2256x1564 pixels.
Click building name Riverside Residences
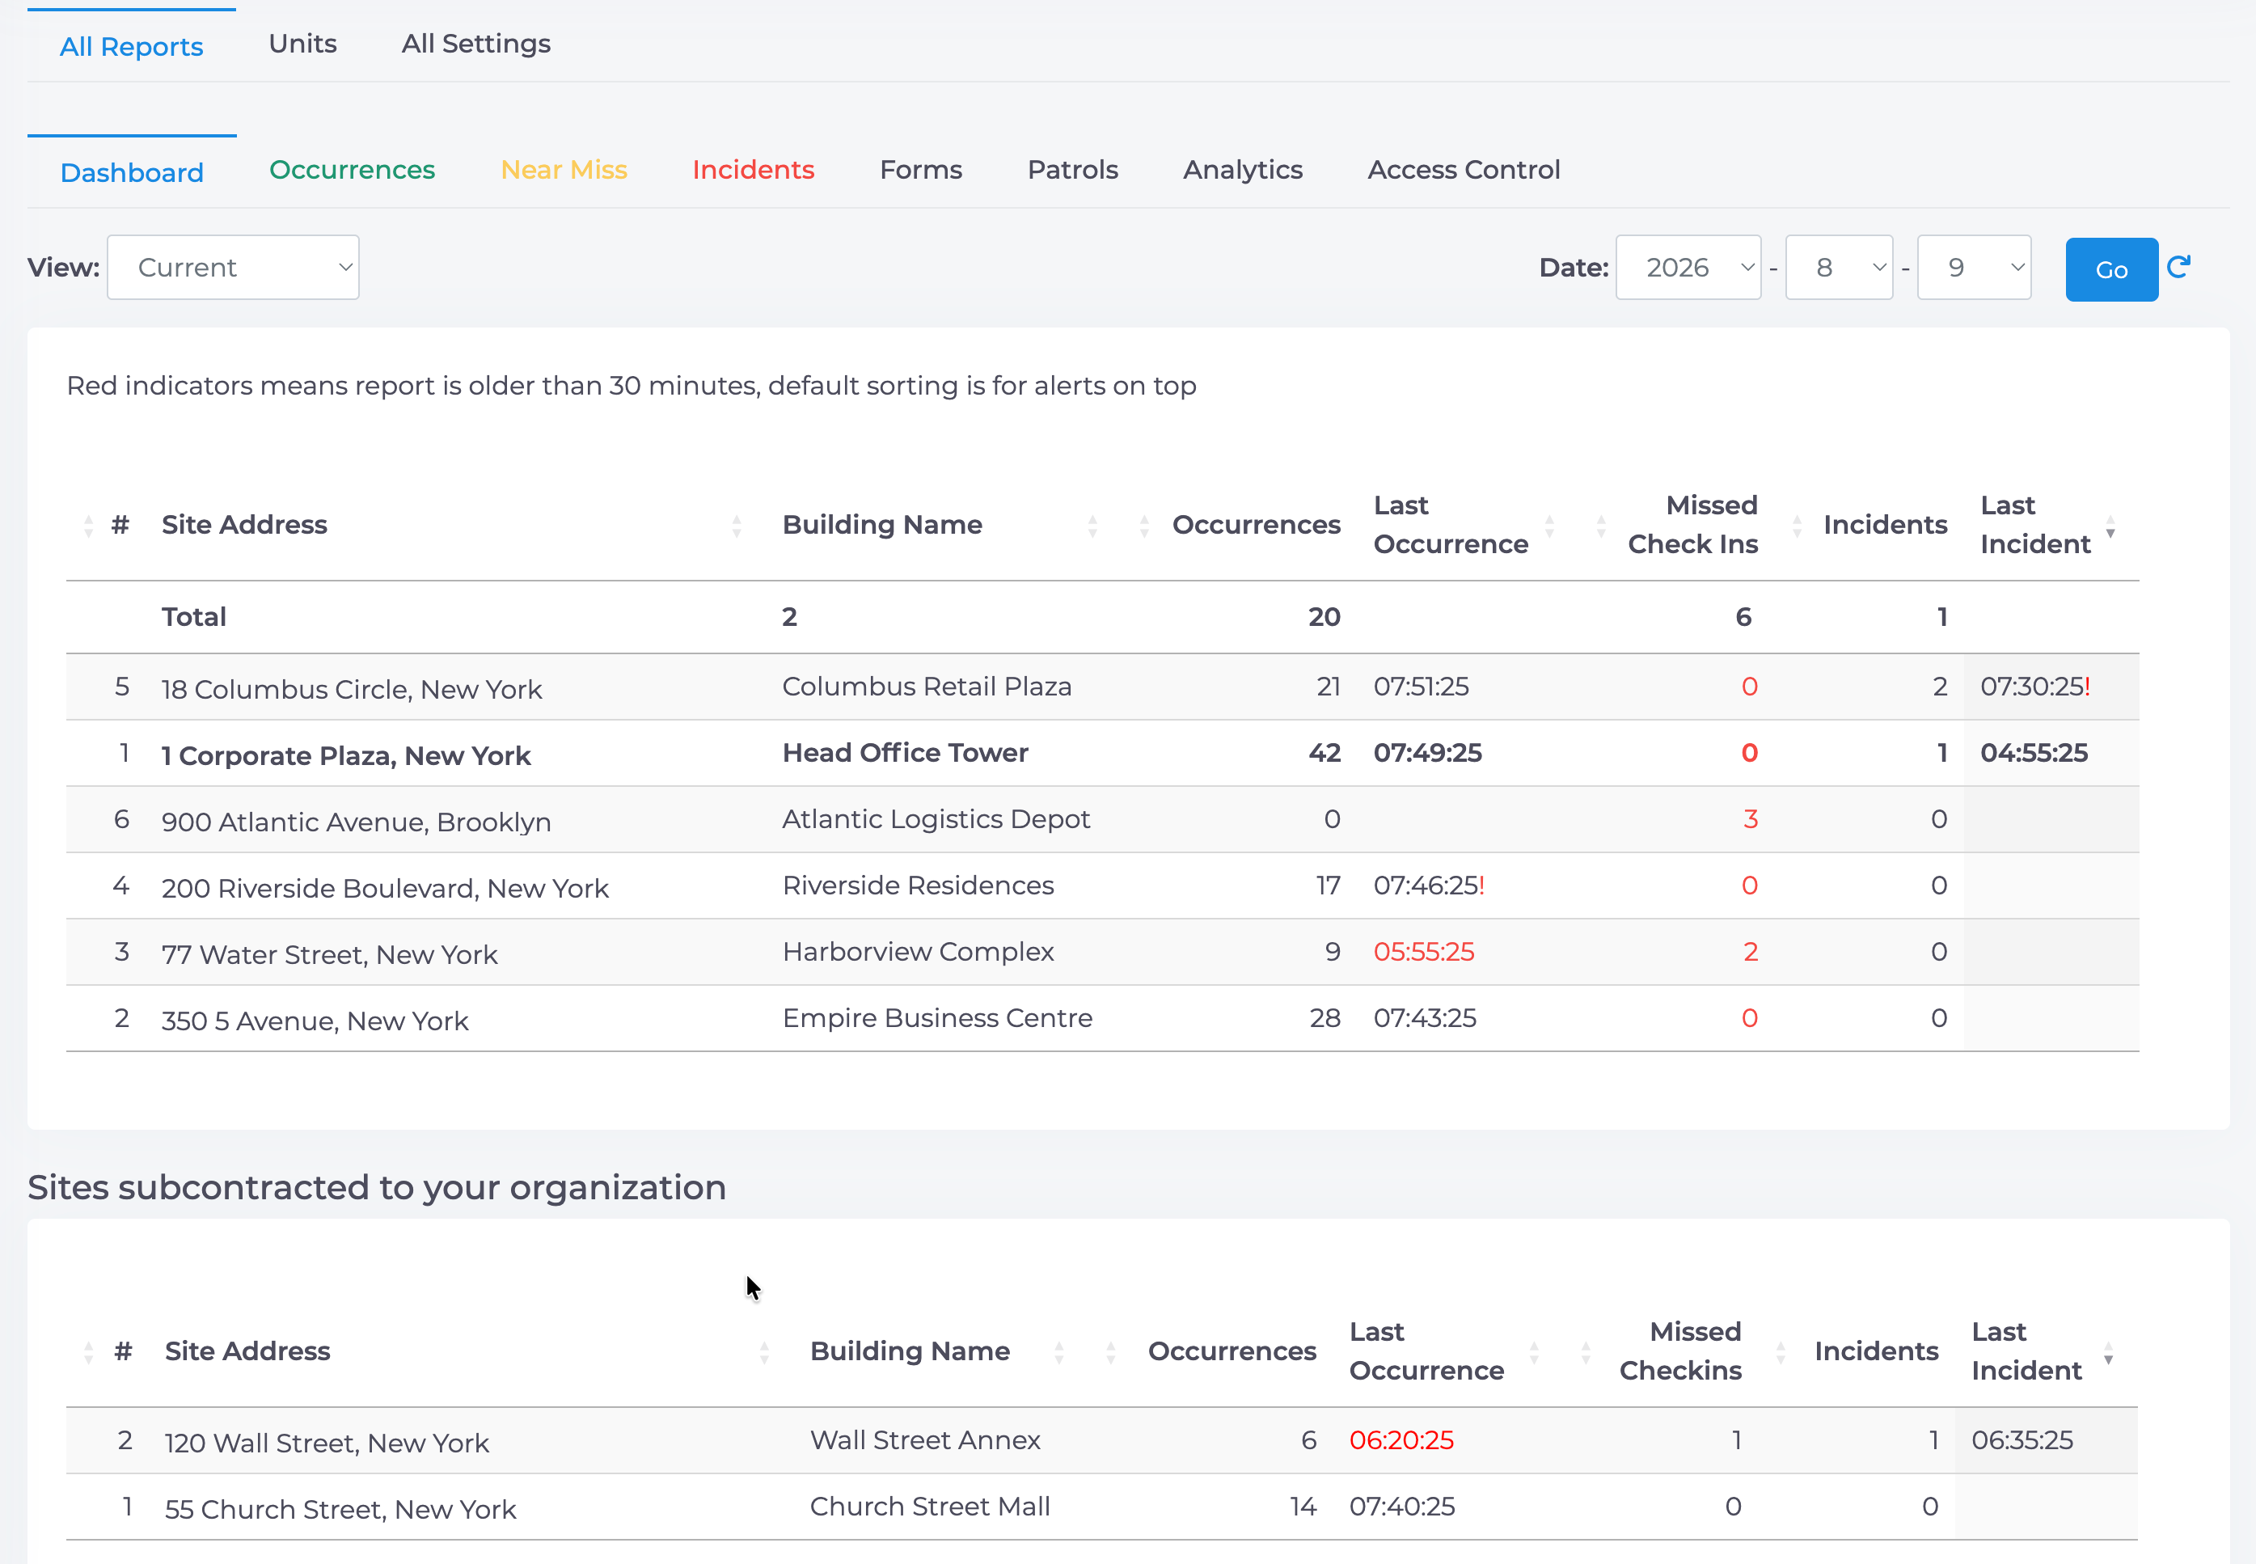(918, 886)
